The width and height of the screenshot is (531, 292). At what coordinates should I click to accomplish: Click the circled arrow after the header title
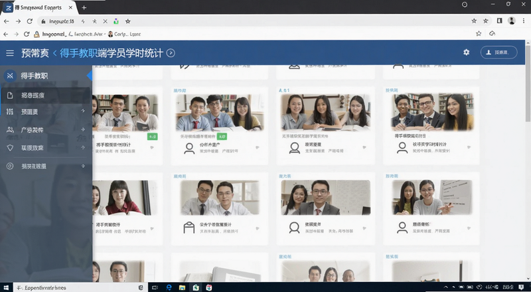171,53
